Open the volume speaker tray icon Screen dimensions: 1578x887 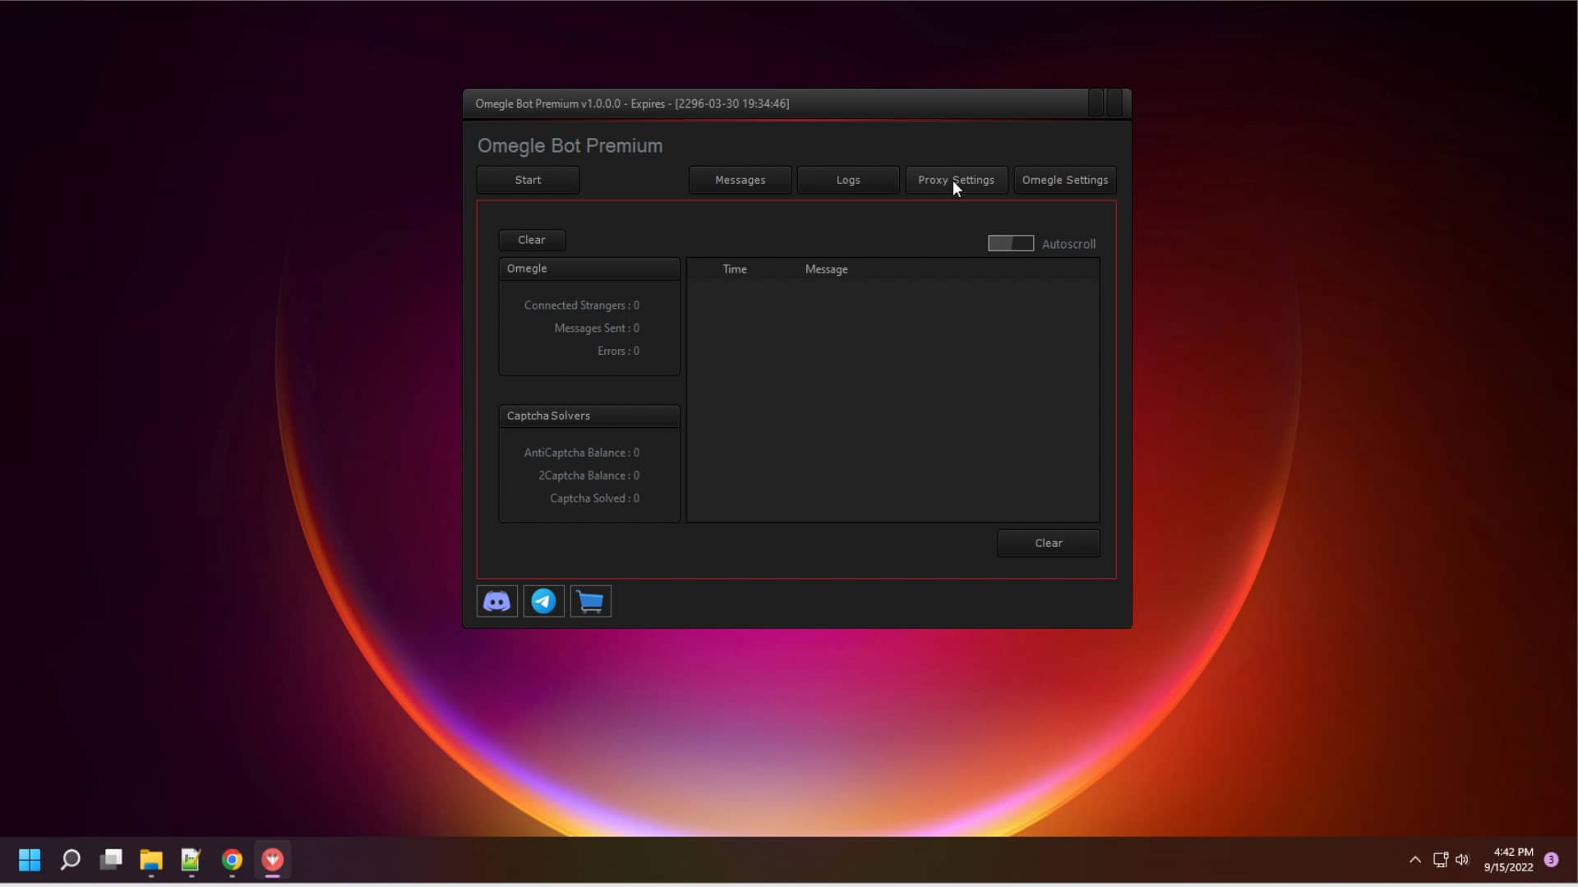click(1462, 859)
